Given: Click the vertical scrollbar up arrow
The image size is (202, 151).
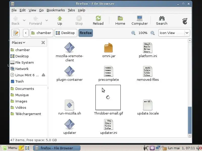Looking at the screenshot, I should click(x=190, y=41).
